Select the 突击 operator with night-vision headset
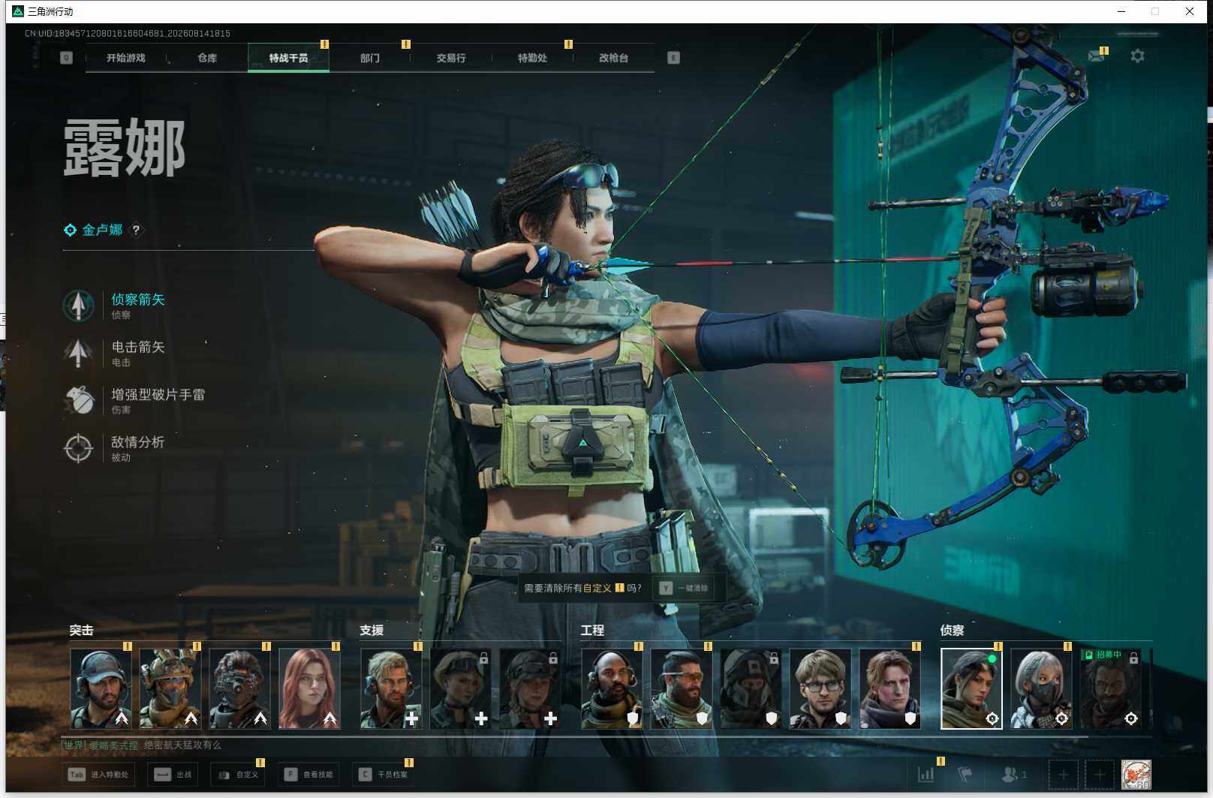Viewport: 1213px width, 798px height. 240,689
